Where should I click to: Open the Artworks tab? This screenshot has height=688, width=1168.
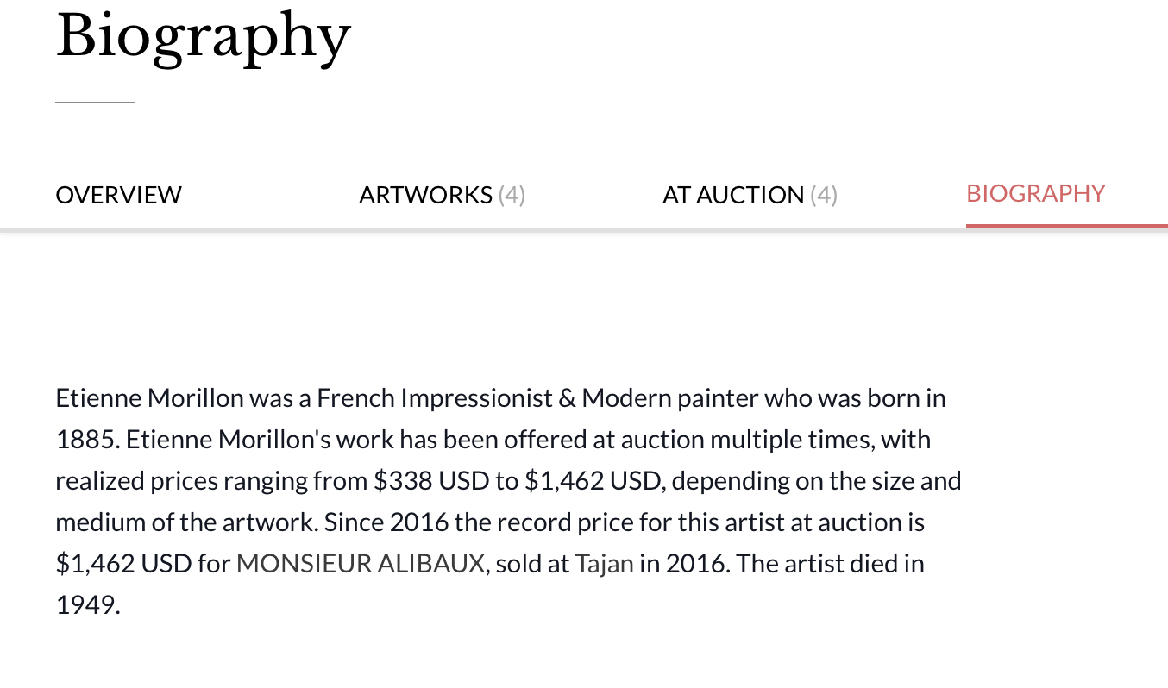[425, 195]
